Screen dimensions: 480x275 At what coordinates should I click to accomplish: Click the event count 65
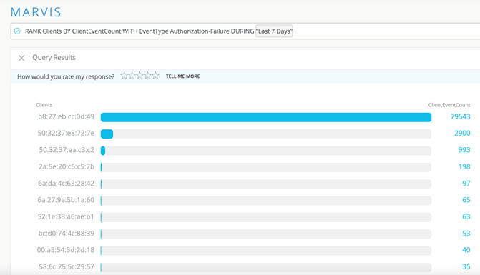click(466, 200)
